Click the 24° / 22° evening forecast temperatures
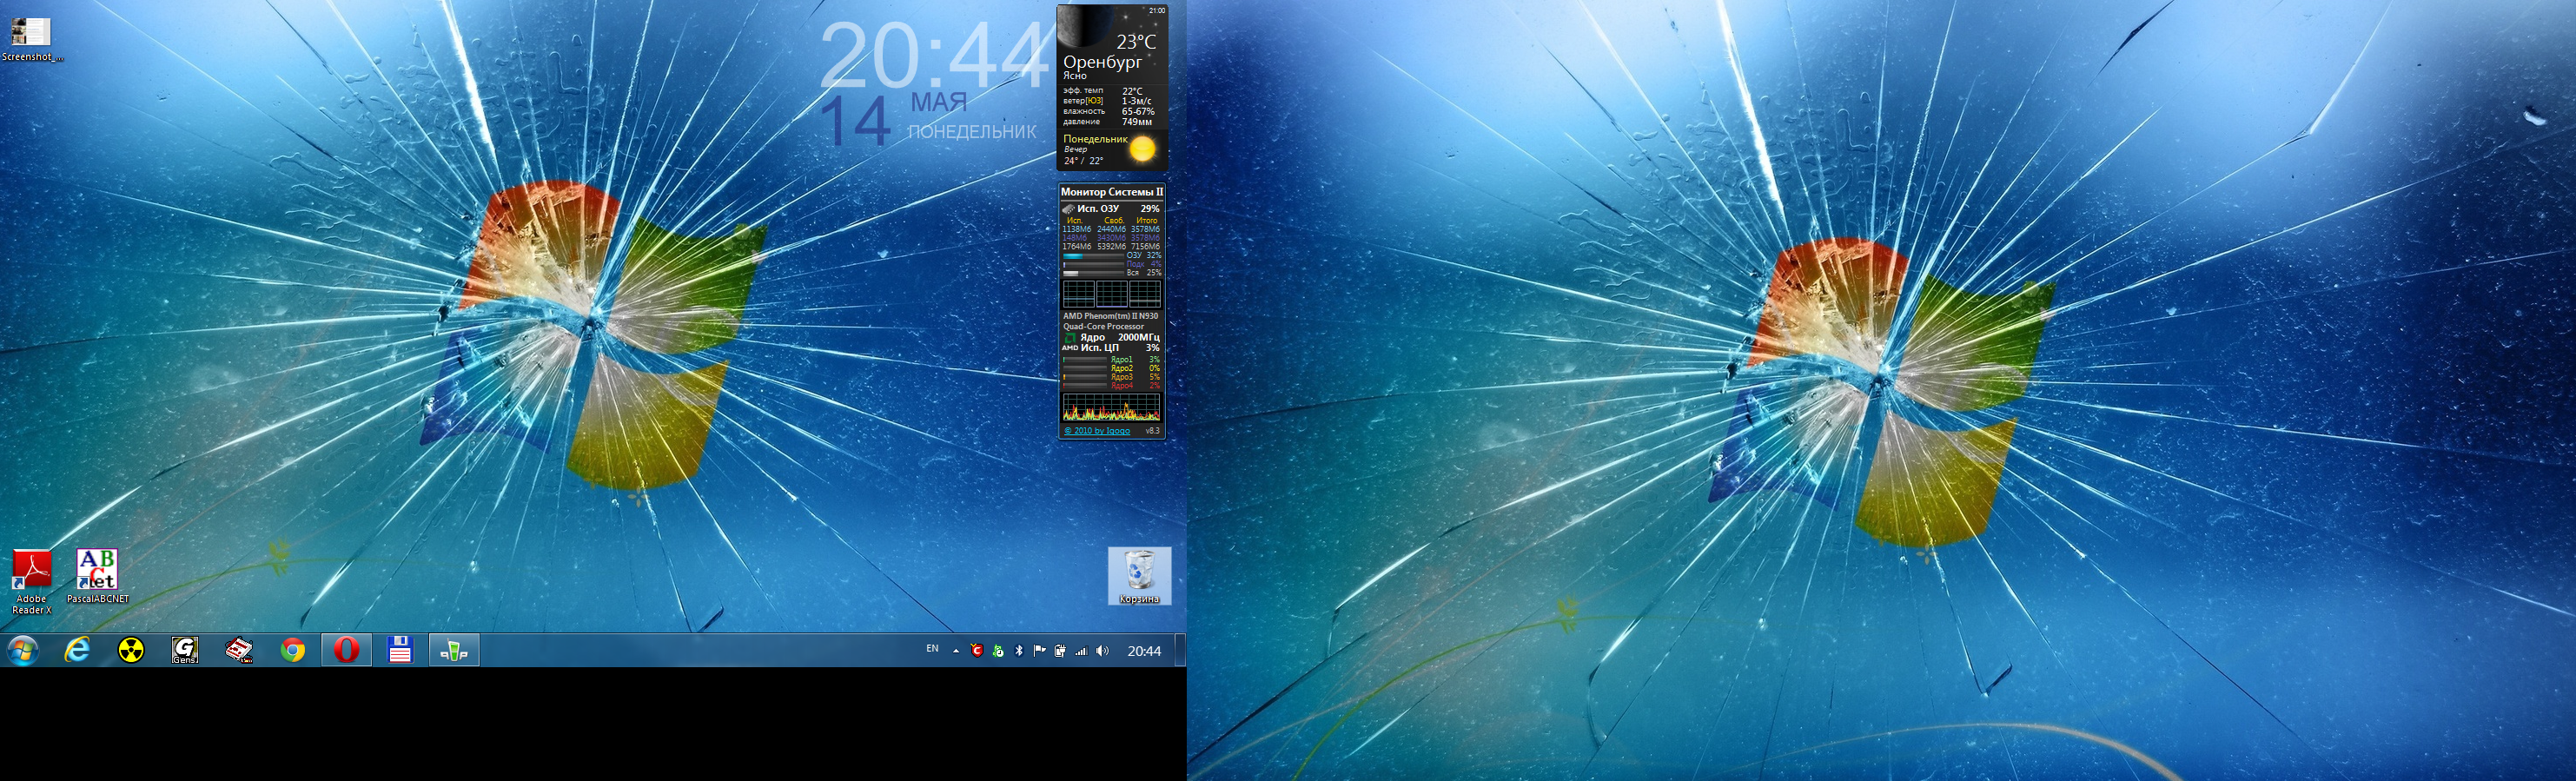The width and height of the screenshot is (2576, 781). (x=1084, y=161)
